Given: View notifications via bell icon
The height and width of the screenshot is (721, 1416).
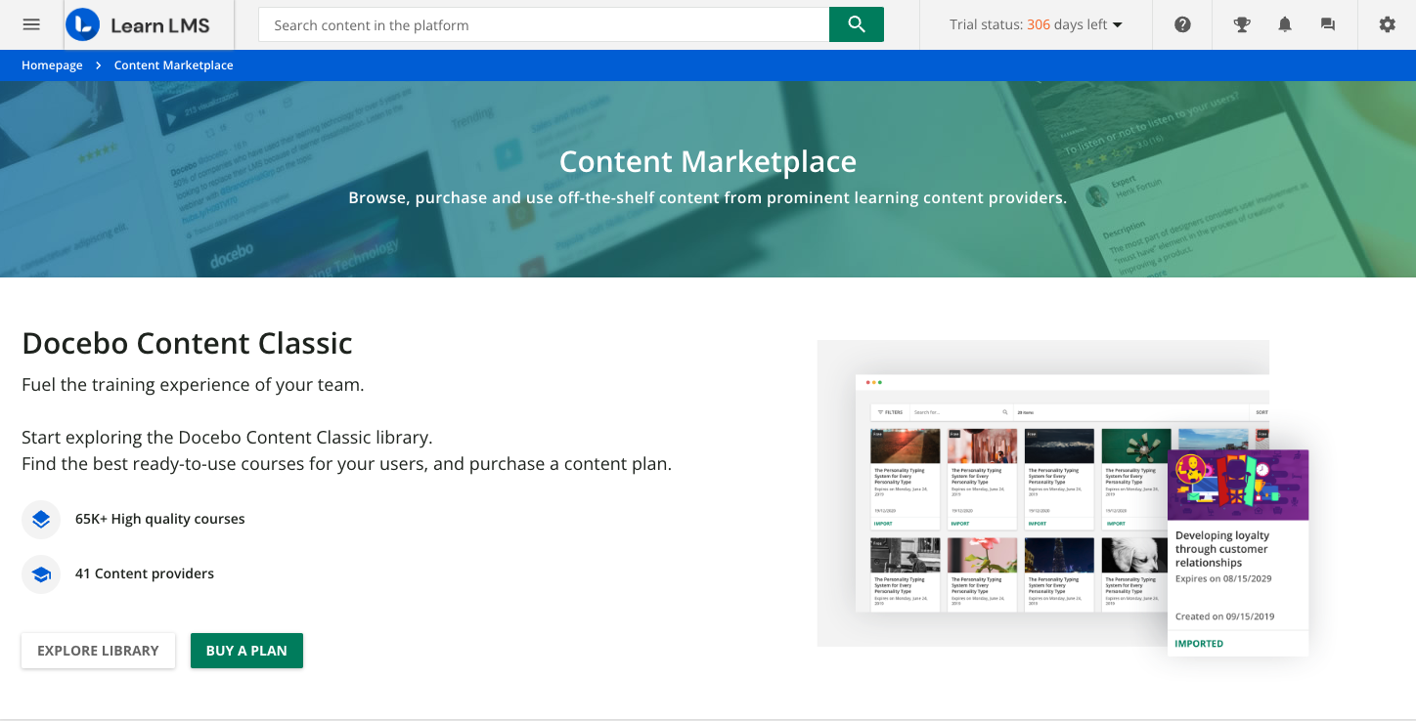Looking at the screenshot, I should [1284, 24].
